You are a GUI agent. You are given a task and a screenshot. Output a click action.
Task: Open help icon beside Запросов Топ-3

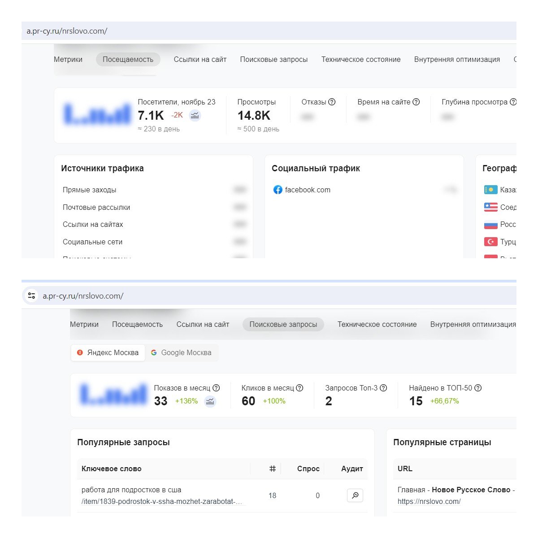pos(383,388)
